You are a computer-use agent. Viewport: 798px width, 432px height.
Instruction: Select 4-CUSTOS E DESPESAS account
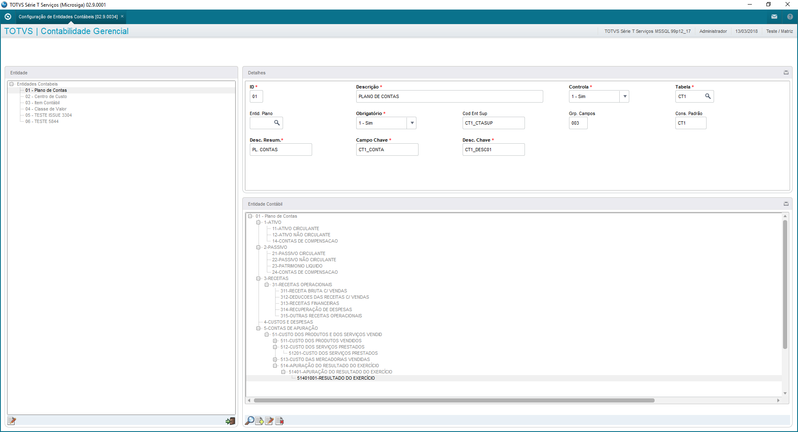pyautogui.click(x=288, y=322)
